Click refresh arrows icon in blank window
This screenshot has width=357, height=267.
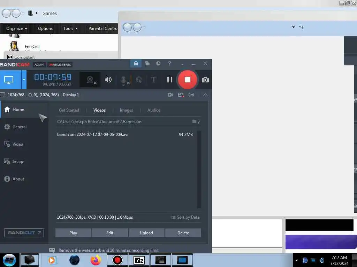click(x=301, y=27)
